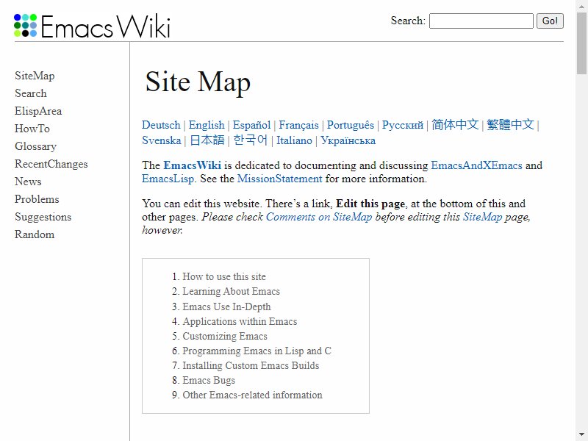This screenshot has height=441, width=588.
Task: Open the MissionStatement link
Action: (x=280, y=179)
